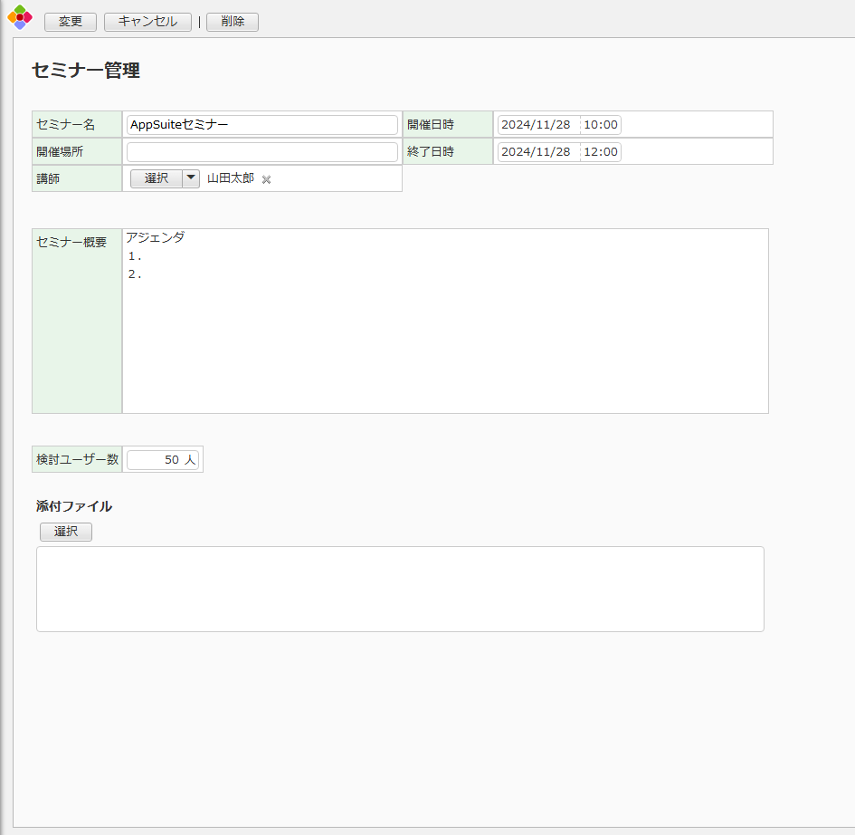Click the AppSuite colorful logo icon
This screenshot has height=835, width=855.
[19, 17]
